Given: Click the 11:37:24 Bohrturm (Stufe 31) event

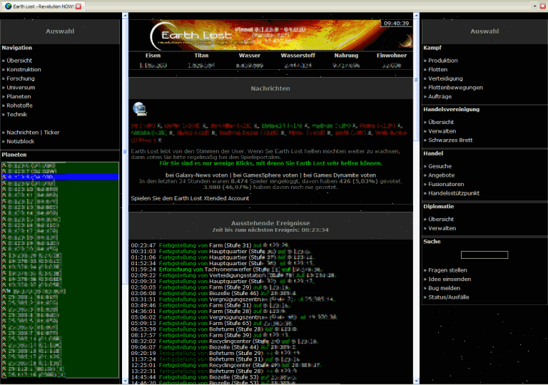Looking at the screenshot, I should point(215,359).
